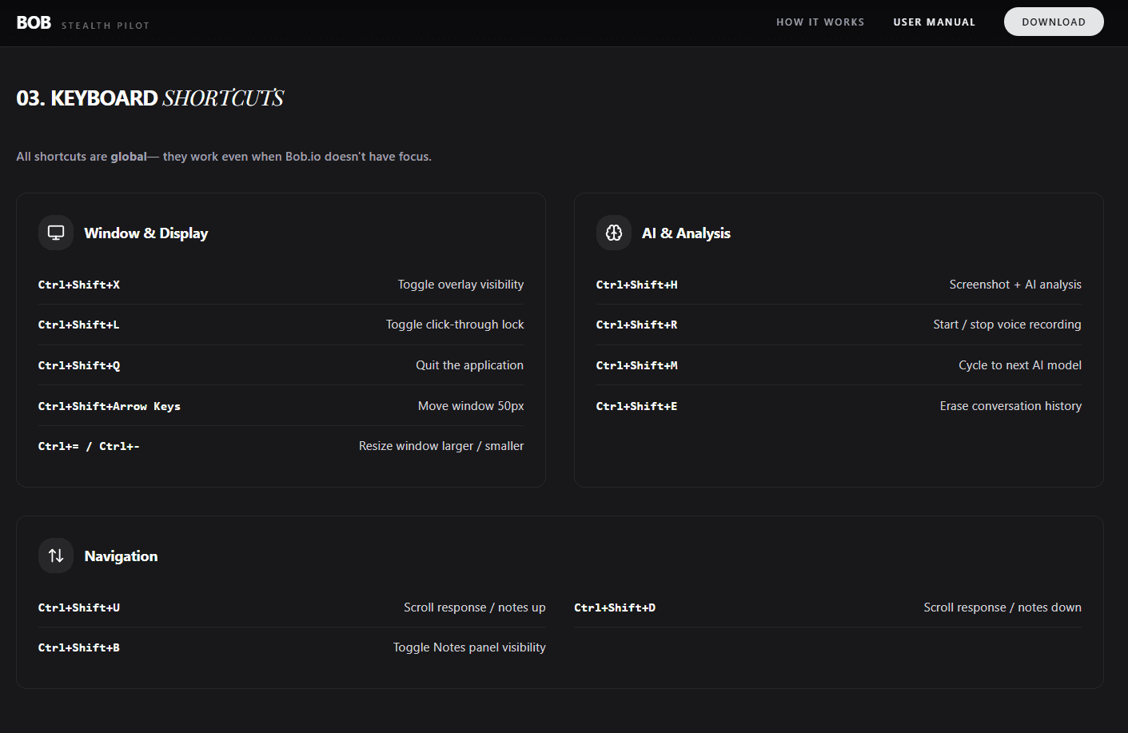1128x733 pixels.
Task: Click "Scroll response / notes up" description
Action: (x=475, y=608)
